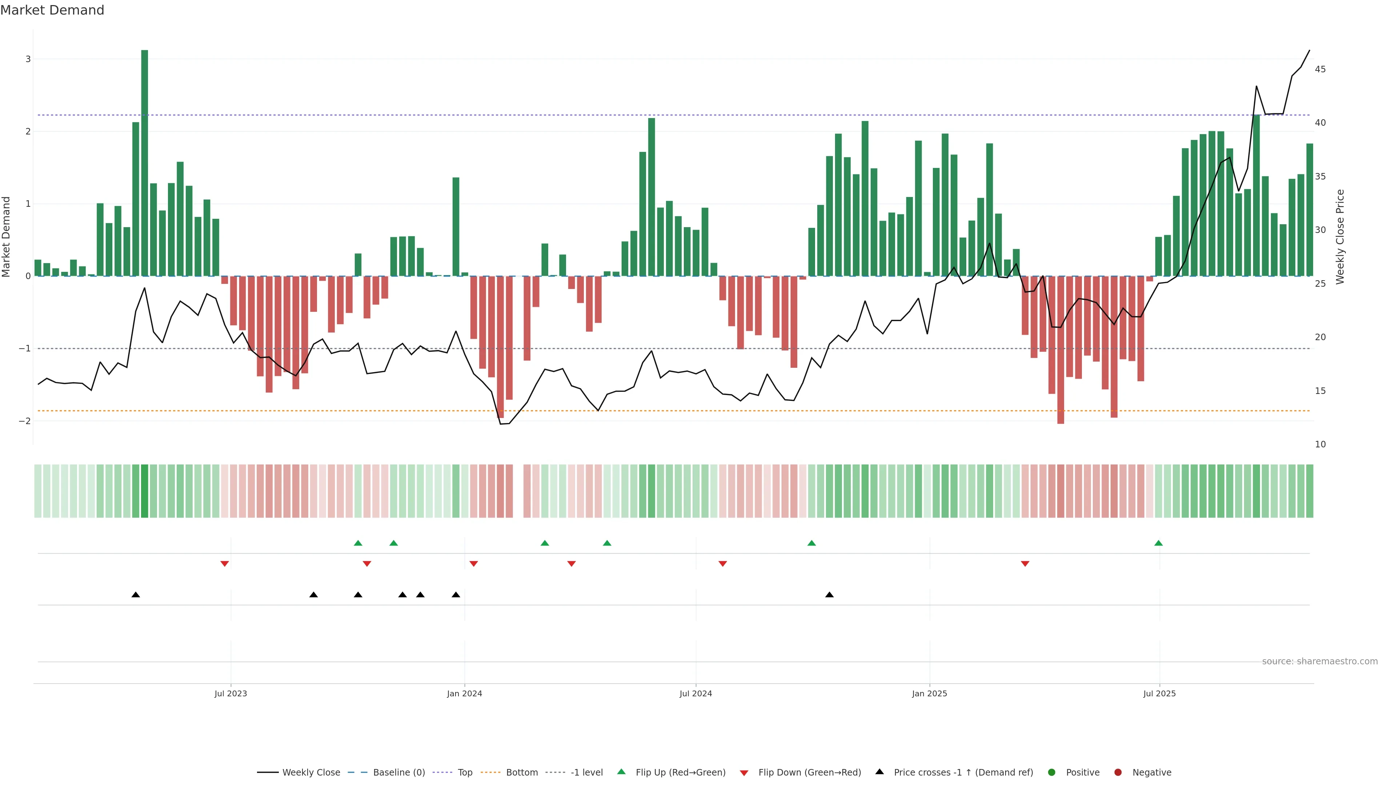This screenshot has width=1396, height=785.
Task: Hide the Top dotted line legend item
Action: (465, 773)
